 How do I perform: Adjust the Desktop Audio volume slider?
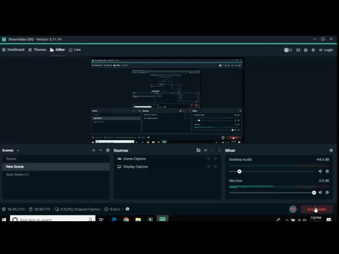(239, 171)
